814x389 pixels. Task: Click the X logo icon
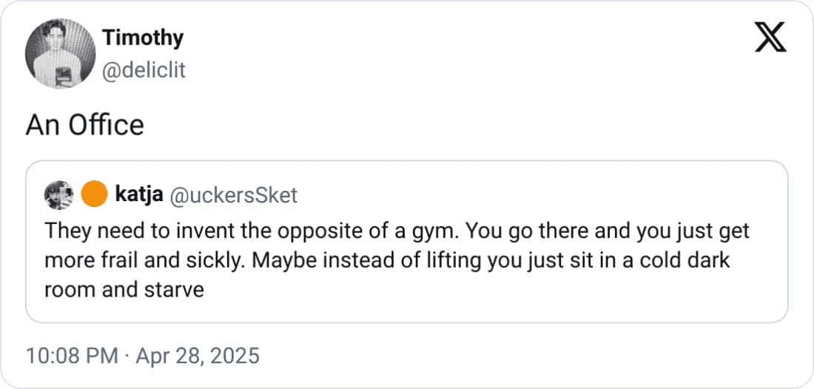770,37
